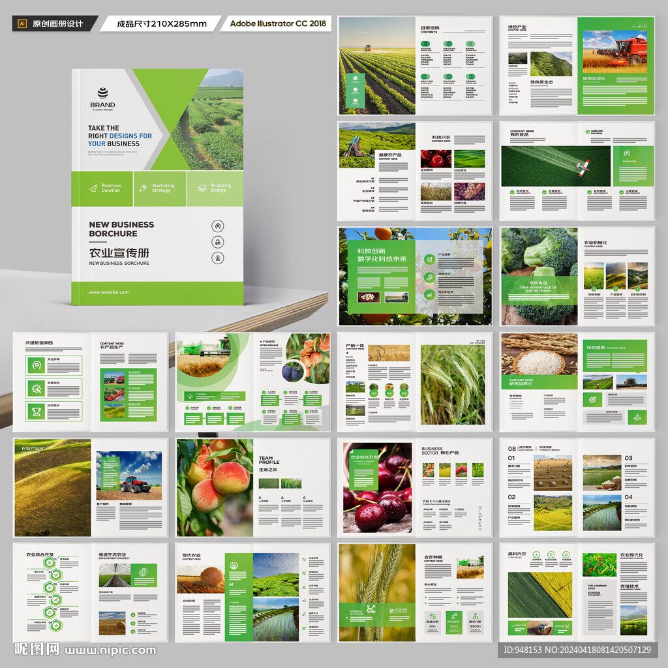Image resolution: width=668 pixels, height=668 pixels.
Task: Click the location pin icon beside 文化营销
Action: coord(37,365)
